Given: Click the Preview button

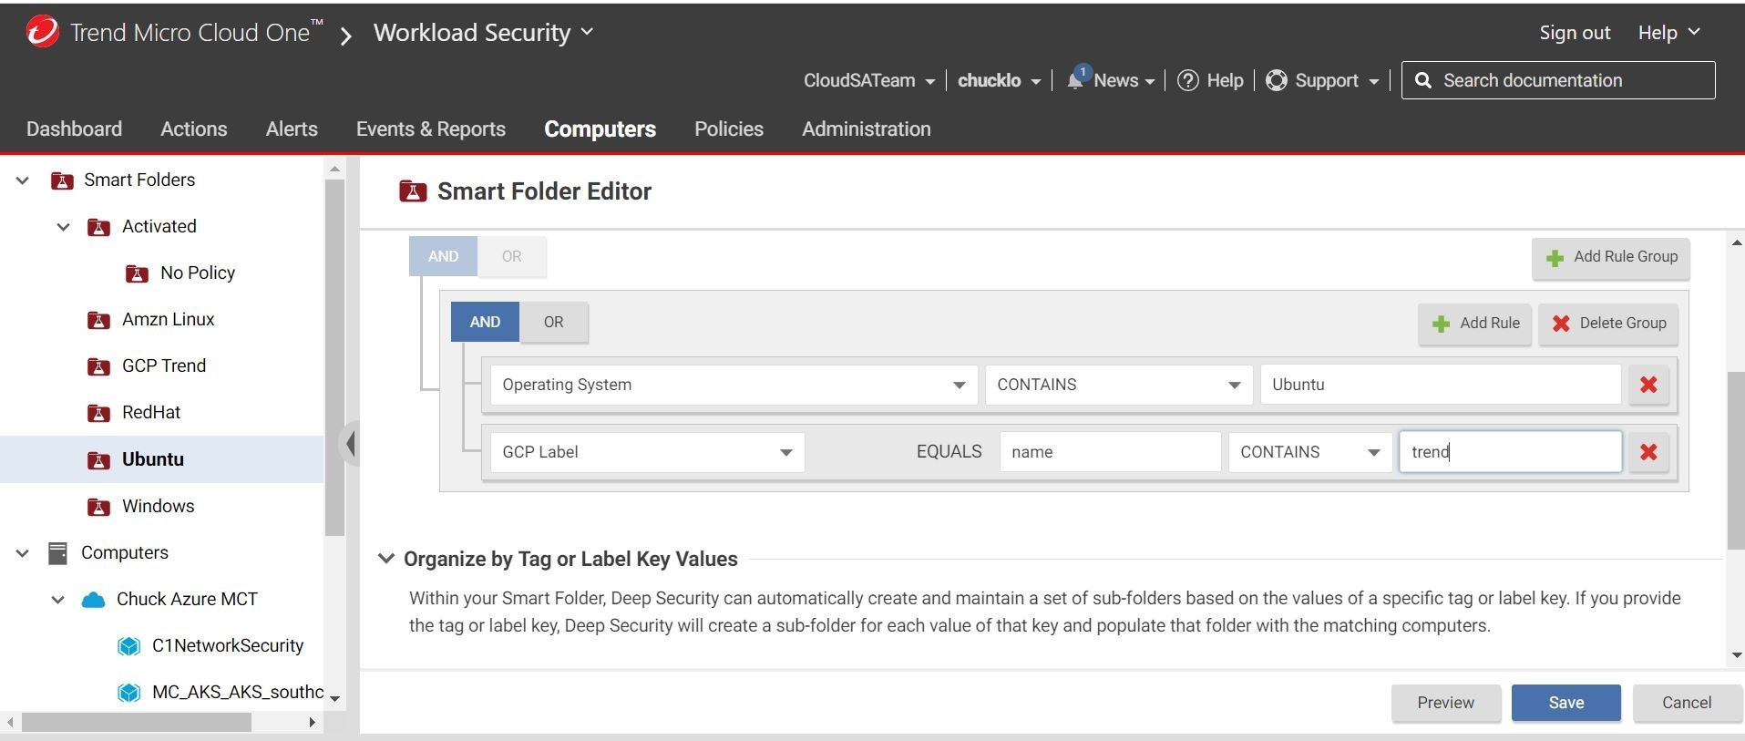Looking at the screenshot, I should click(1445, 703).
